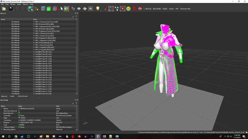Click the Save View eye-pencil icon
248x139 pixels.
85,9
